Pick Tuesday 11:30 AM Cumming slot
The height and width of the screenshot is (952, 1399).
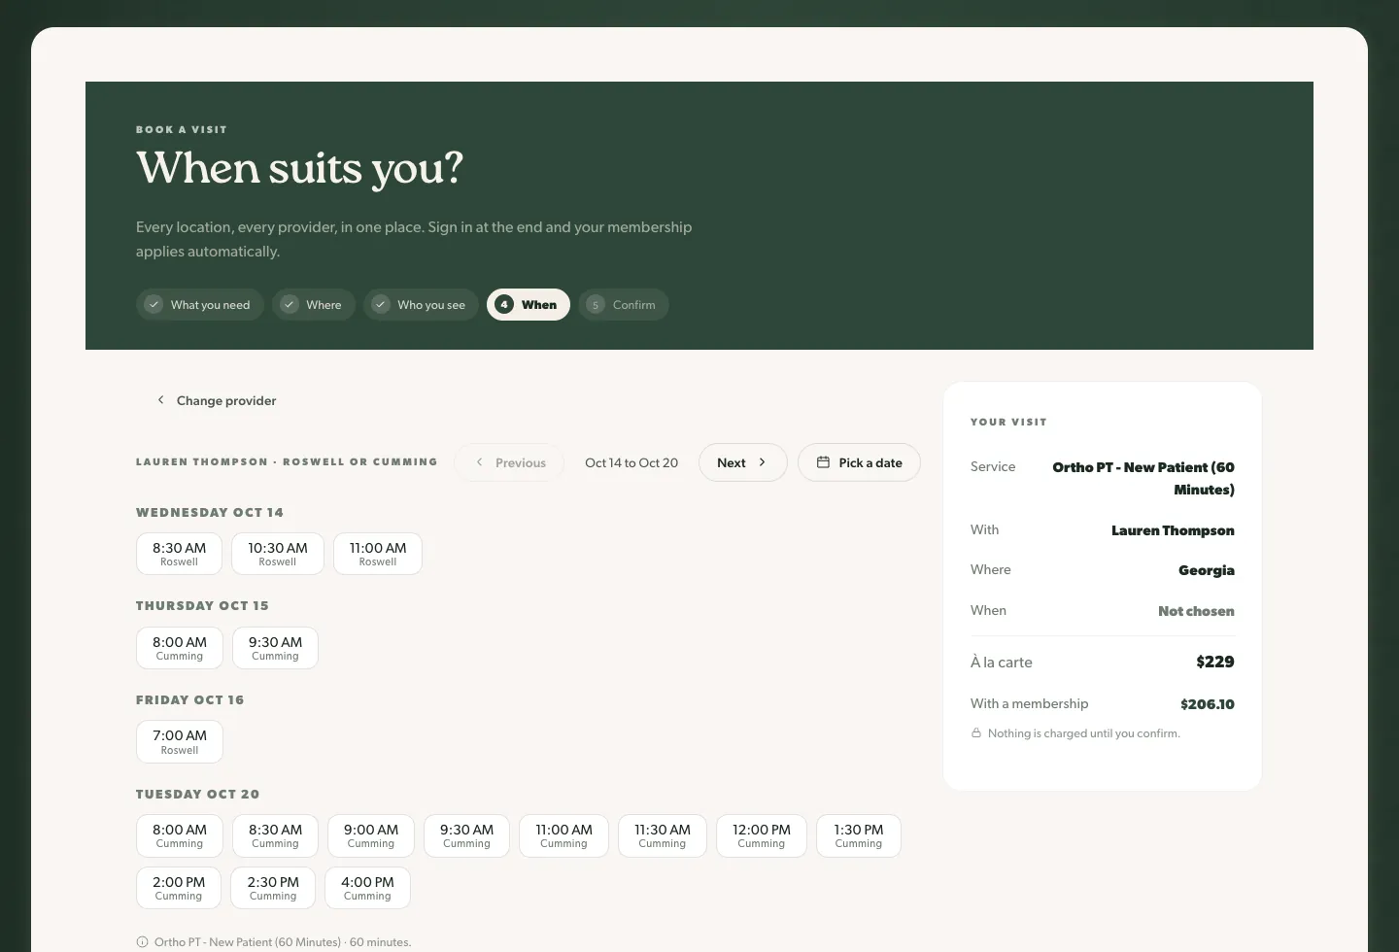pos(663,835)
